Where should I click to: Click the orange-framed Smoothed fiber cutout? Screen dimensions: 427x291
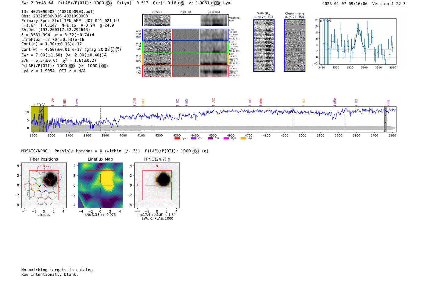pyautogui.click(x=214, y=59)
